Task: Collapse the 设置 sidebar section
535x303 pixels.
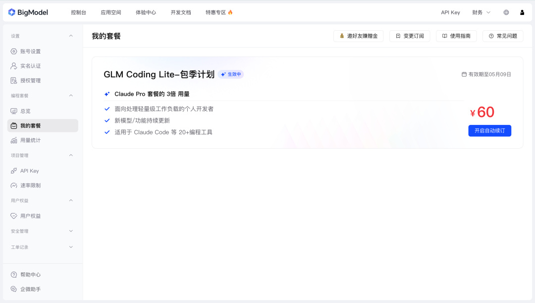Action: click(x=71, y=36)
